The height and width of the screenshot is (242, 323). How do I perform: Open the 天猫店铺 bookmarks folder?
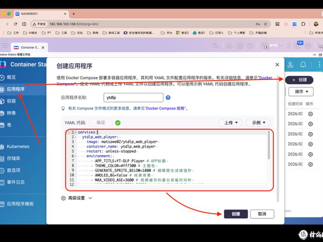click(258, 33)
